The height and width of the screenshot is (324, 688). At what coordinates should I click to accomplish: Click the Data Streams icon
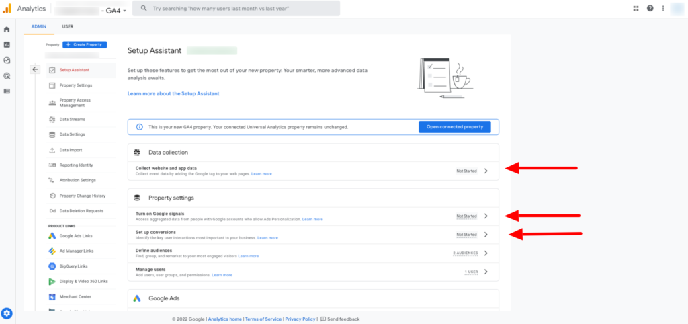coord(52,120)
